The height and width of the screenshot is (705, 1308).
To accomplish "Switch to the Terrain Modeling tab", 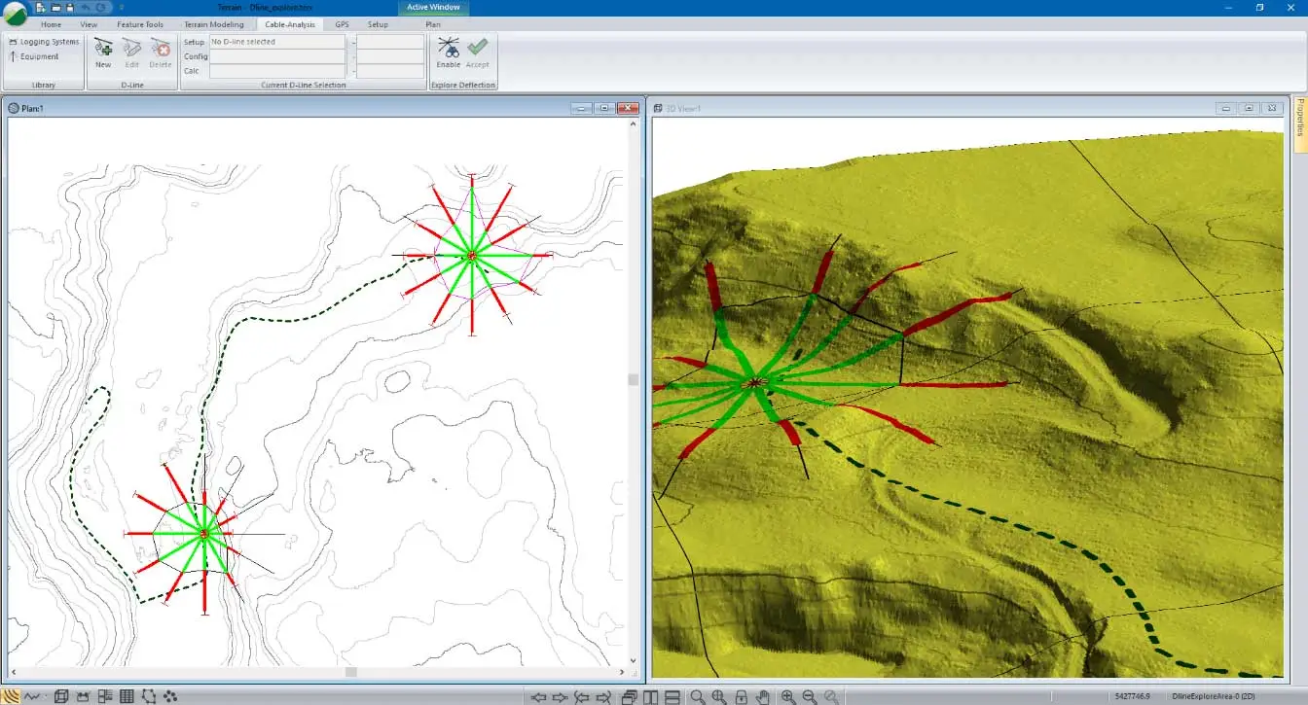I will (x=214, y=24).
